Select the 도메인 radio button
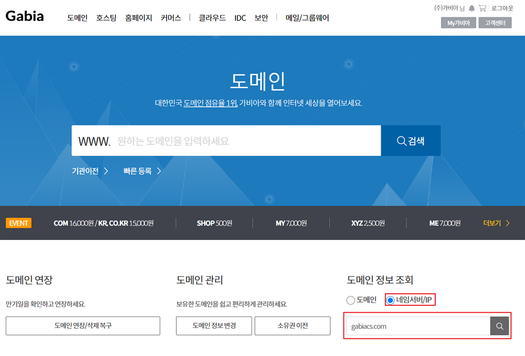525x356 pixels. pos(351,300)
